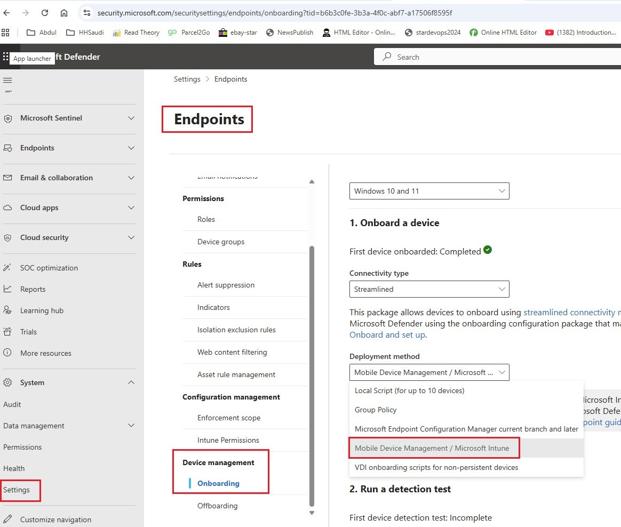Click Settings breadcrumb link
The height and width of the screenshot is (527, 621).
187,79
